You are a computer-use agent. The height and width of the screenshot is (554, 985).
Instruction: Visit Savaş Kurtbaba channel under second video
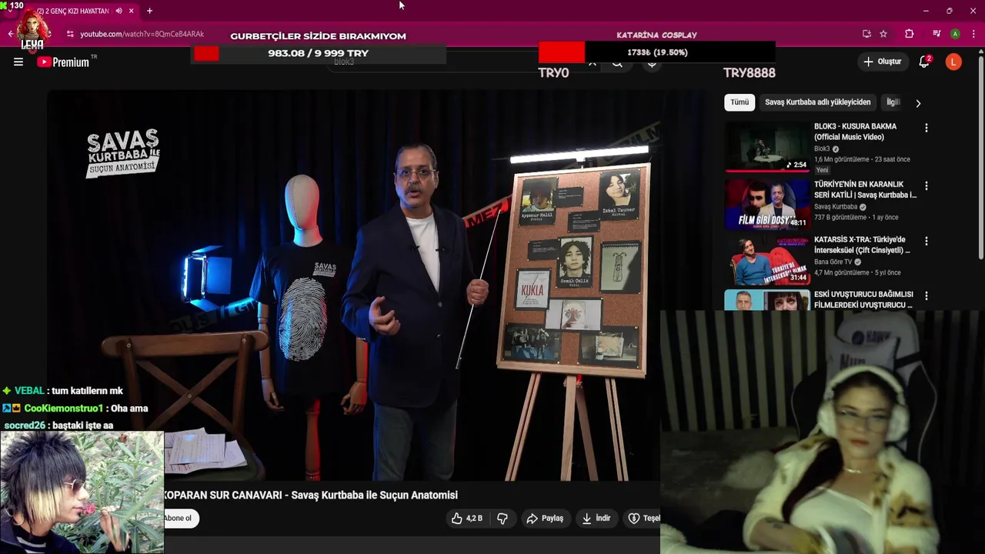coord(836,207)
